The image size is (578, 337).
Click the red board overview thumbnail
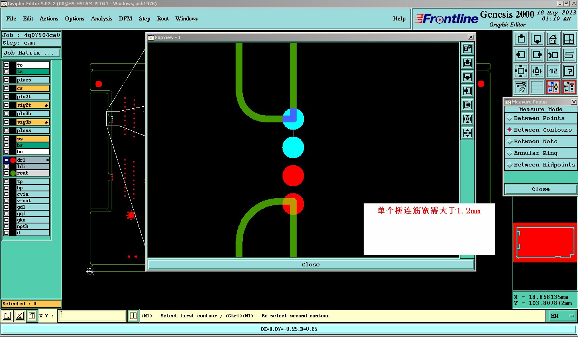545,243
